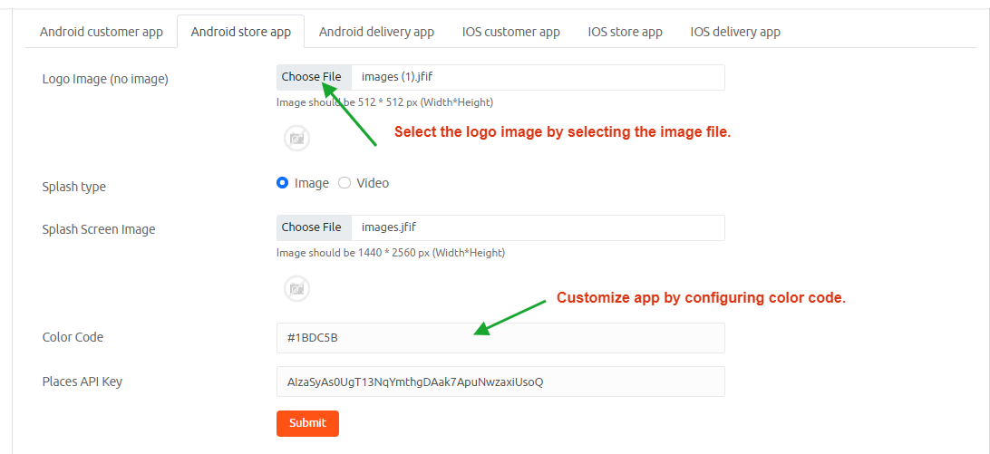990x454 pixels.
Task: Click the logo image placeholder thumbnail icon
Action: [296, 138]
